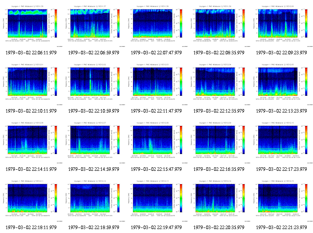Click the timestamp label 1979-03-02 22:16:35.979

point(219,169)
